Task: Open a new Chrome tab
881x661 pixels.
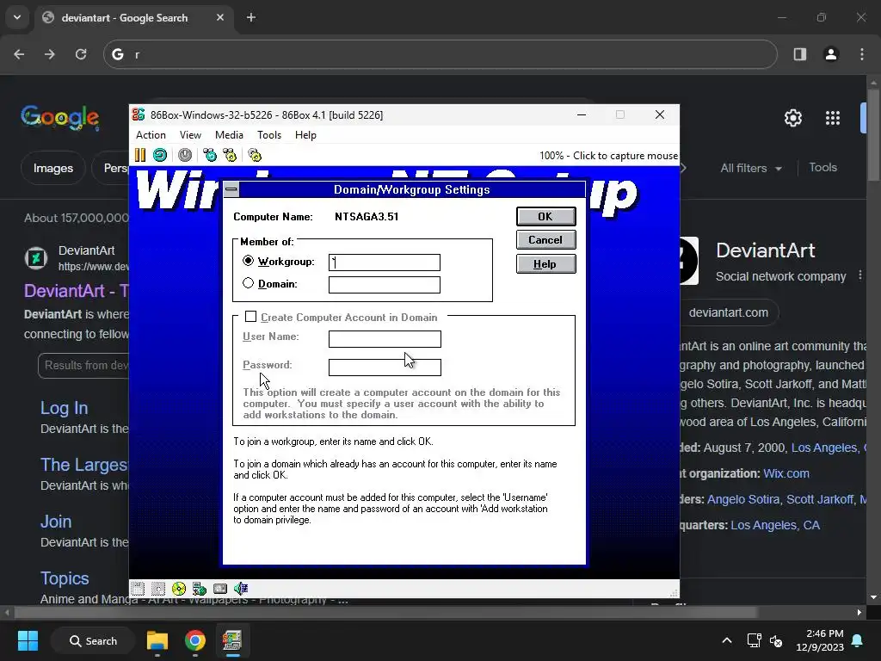Action: click(x=251, y=17)
